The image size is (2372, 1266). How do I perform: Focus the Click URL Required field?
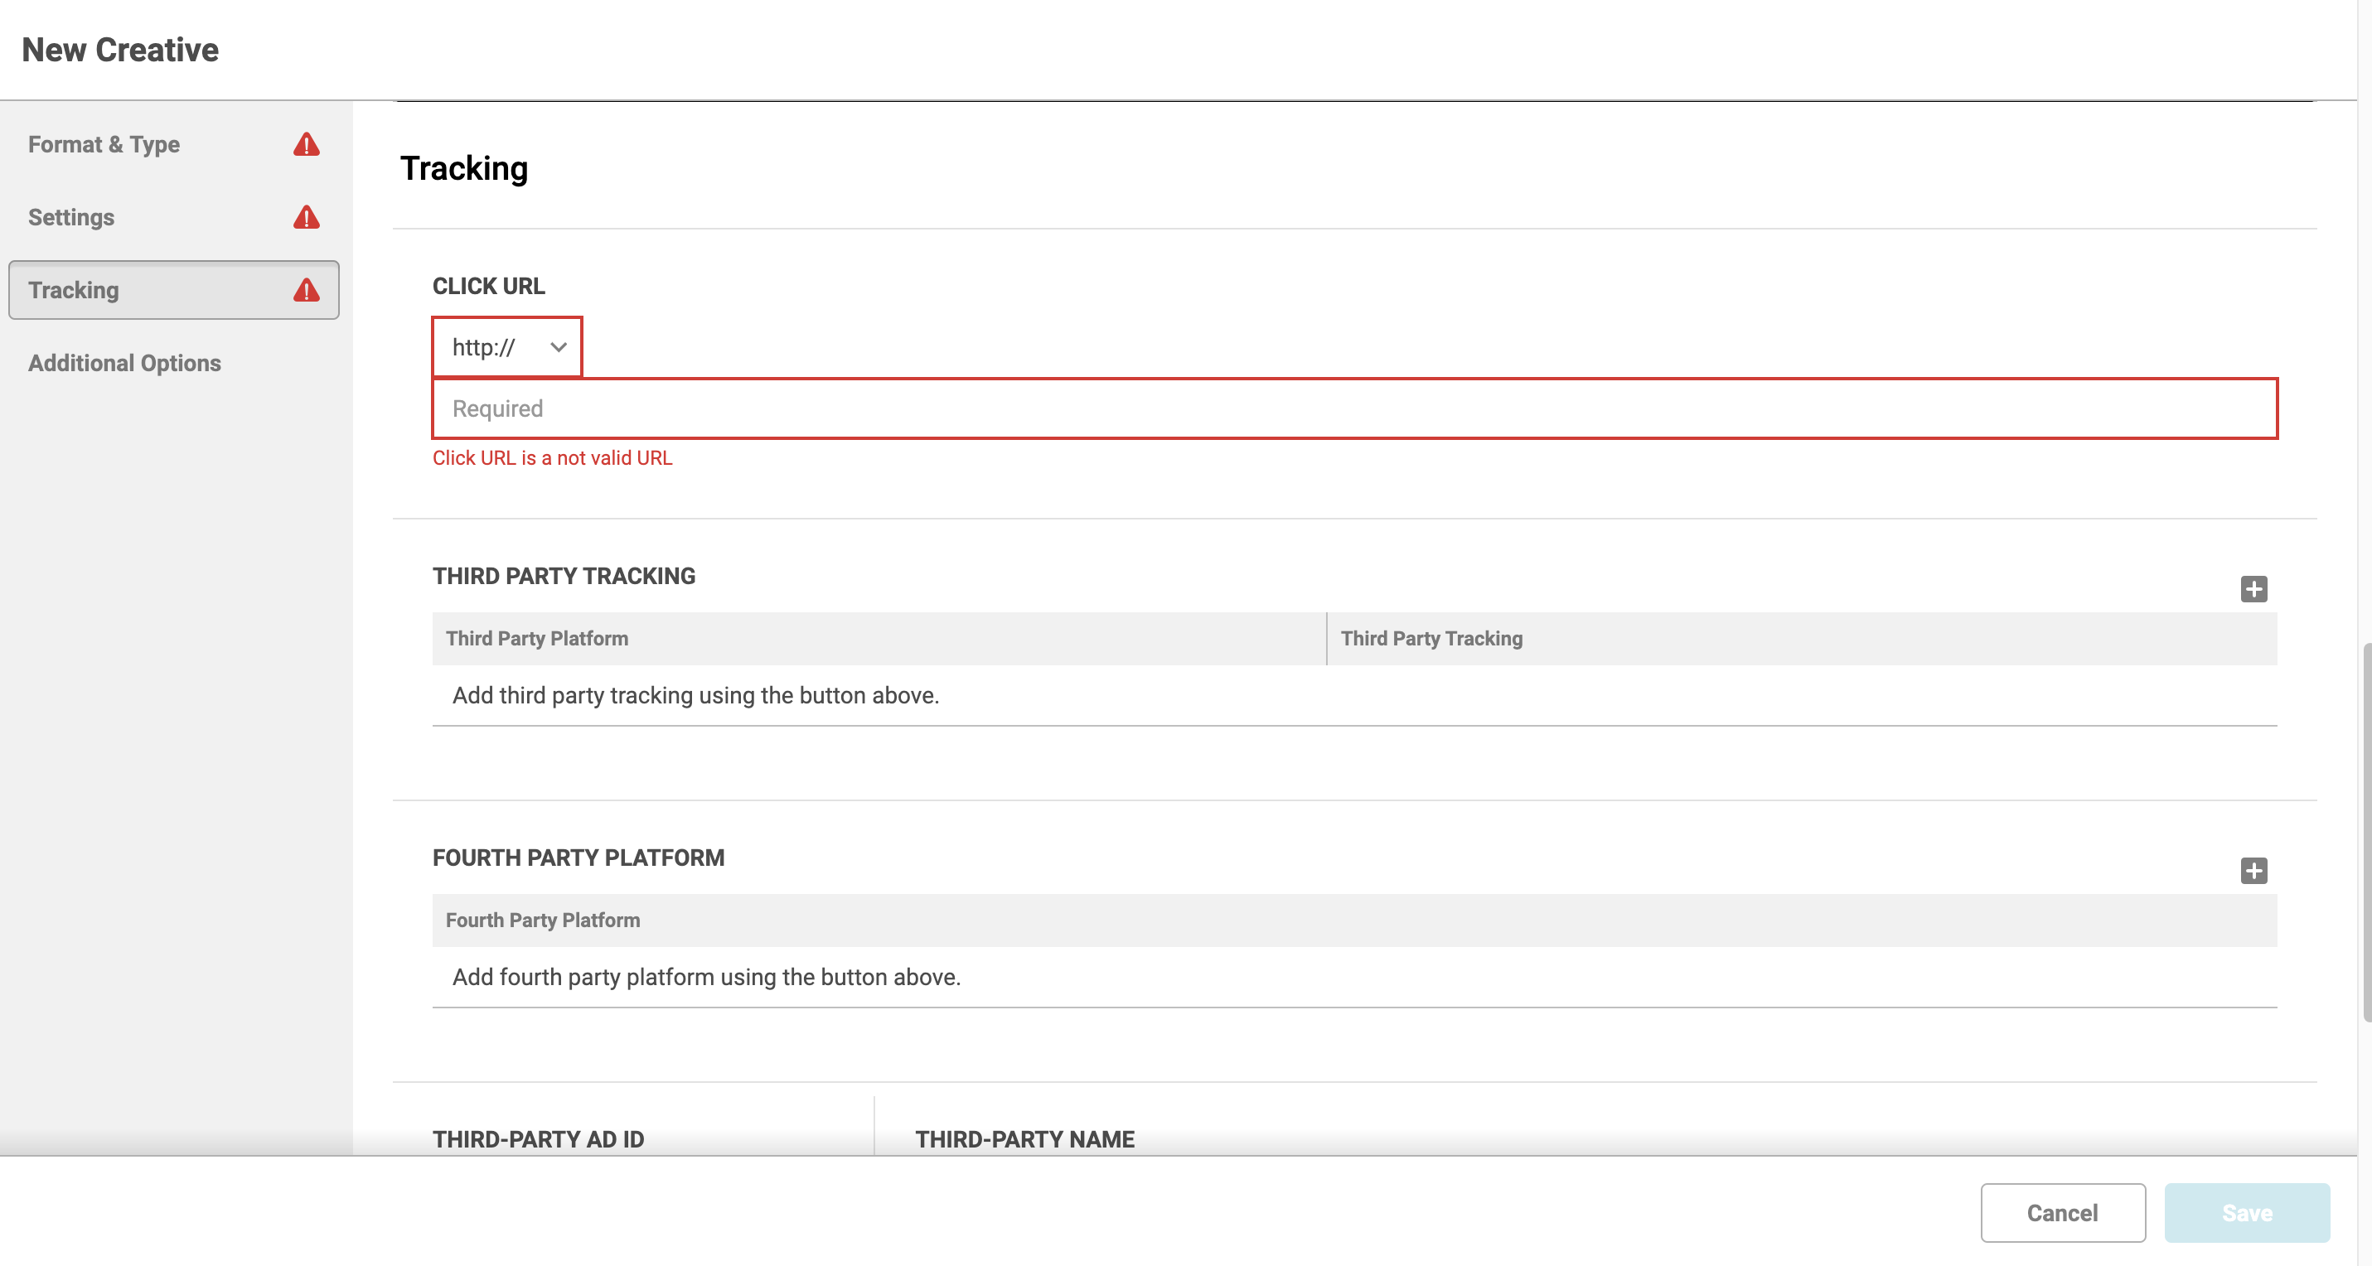[x=1354, y=408]
